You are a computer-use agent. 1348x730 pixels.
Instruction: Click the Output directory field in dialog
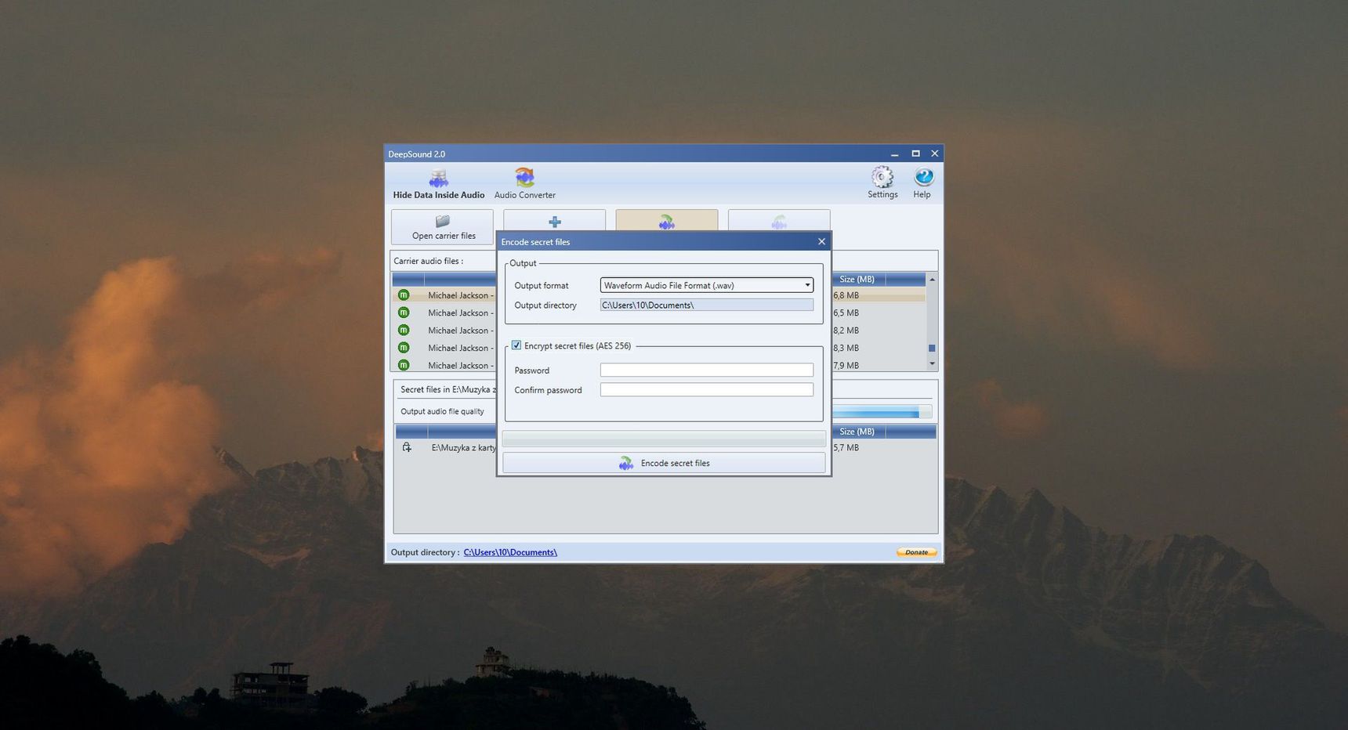coord(706,305)
